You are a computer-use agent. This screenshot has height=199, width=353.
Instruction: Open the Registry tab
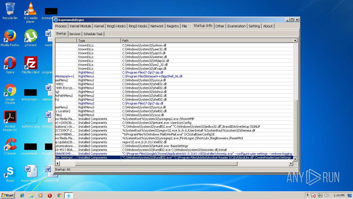173,26
